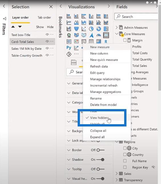Toggle visibility of Text box-Title layer
161x184 pixels.
(x=47, y=35)
